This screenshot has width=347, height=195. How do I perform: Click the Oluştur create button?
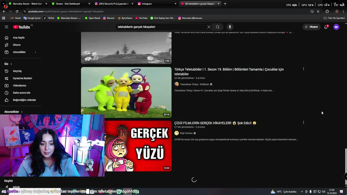click(311, 27)
